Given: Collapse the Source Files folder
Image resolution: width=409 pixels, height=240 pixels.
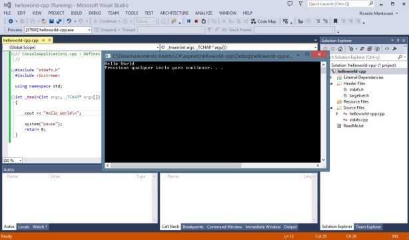Looking at the screenshot, I should click(332, 108).
